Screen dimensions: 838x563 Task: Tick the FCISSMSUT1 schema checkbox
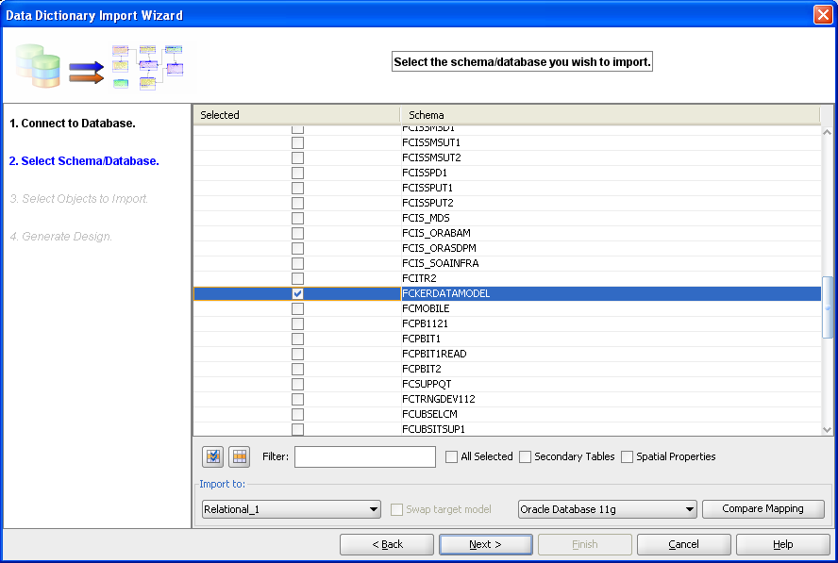point(297,143)
